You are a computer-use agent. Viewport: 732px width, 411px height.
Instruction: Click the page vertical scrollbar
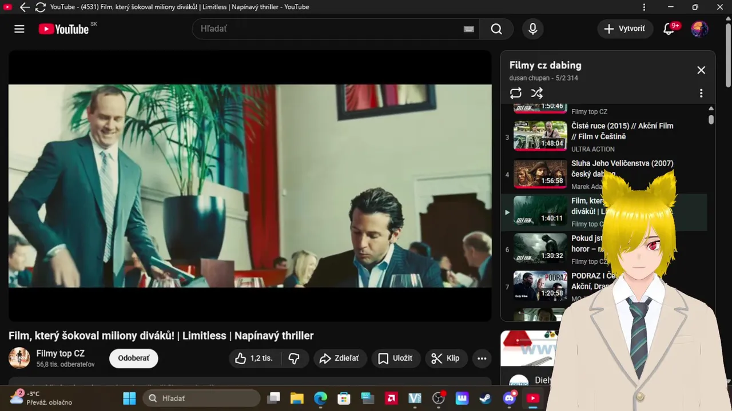[x=728, y=54]
